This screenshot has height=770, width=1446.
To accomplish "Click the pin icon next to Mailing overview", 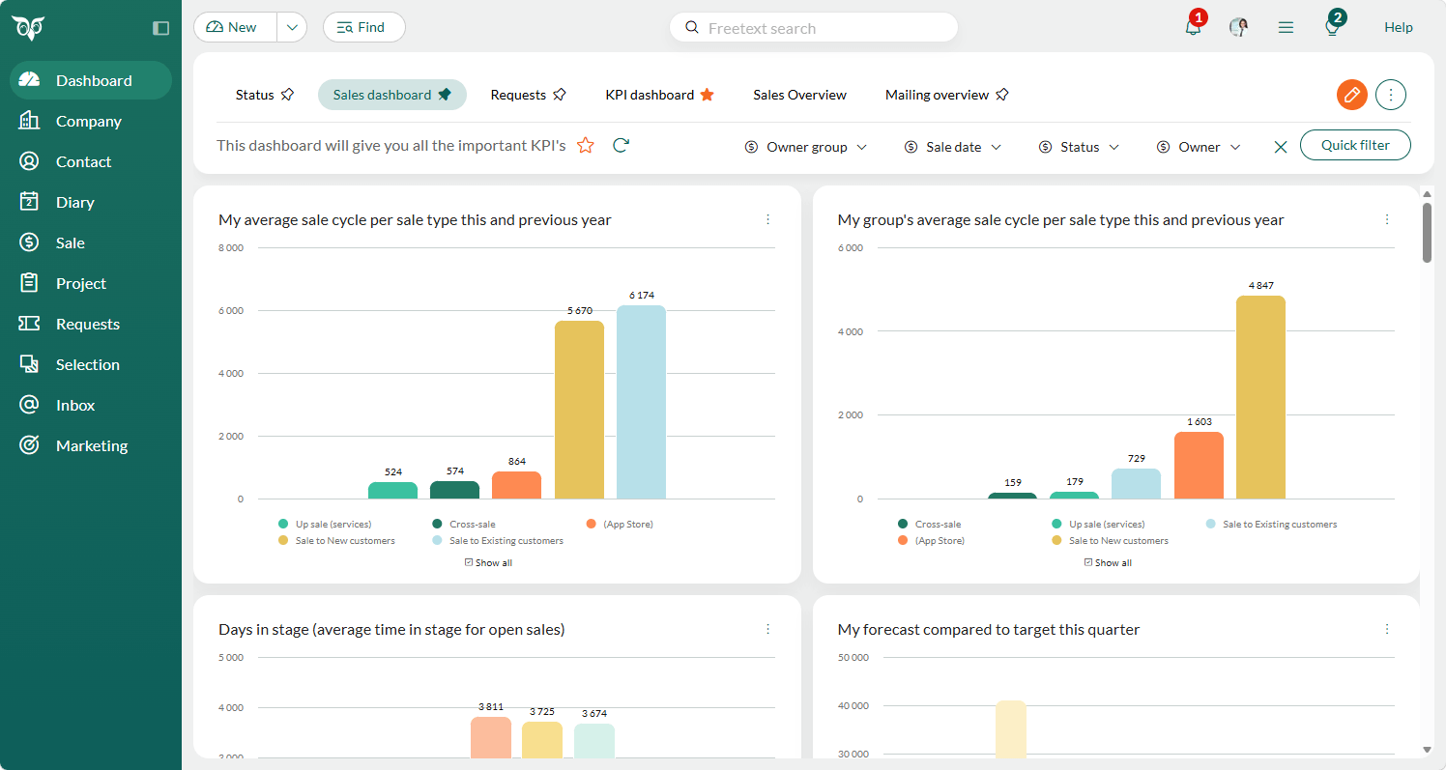I will coord(1002,95).
